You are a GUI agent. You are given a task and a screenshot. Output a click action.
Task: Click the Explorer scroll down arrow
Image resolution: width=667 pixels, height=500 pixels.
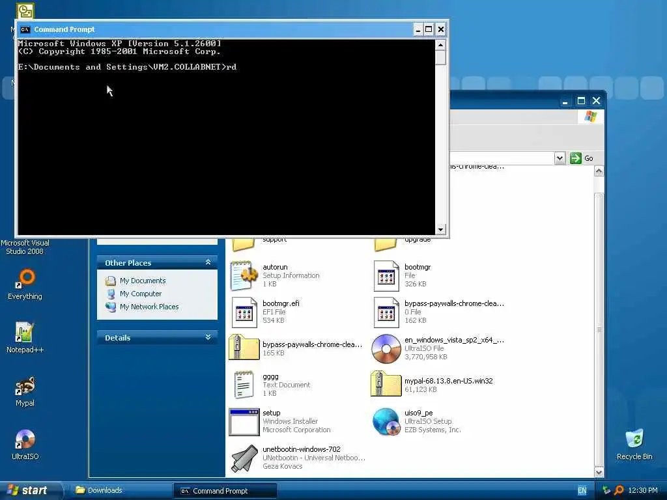point(599,472)
